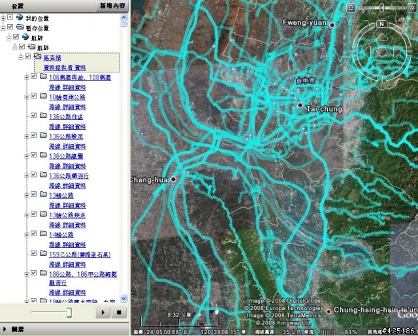Viewport: 418px width, 336px height.
Task: Click the folder icon next to 馬克豬
Action: coord(38,56)
